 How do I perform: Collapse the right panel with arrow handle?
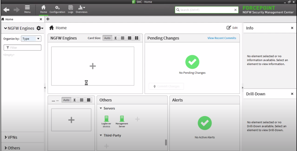243,88
